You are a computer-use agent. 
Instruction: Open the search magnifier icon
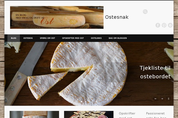pos(145,12)
